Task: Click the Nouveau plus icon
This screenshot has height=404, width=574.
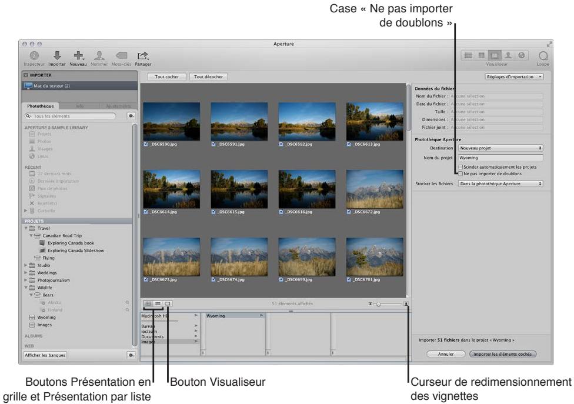Action: coord(78,56)
